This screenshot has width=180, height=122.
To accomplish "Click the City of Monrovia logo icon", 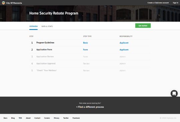I will [x=3, y=3].
